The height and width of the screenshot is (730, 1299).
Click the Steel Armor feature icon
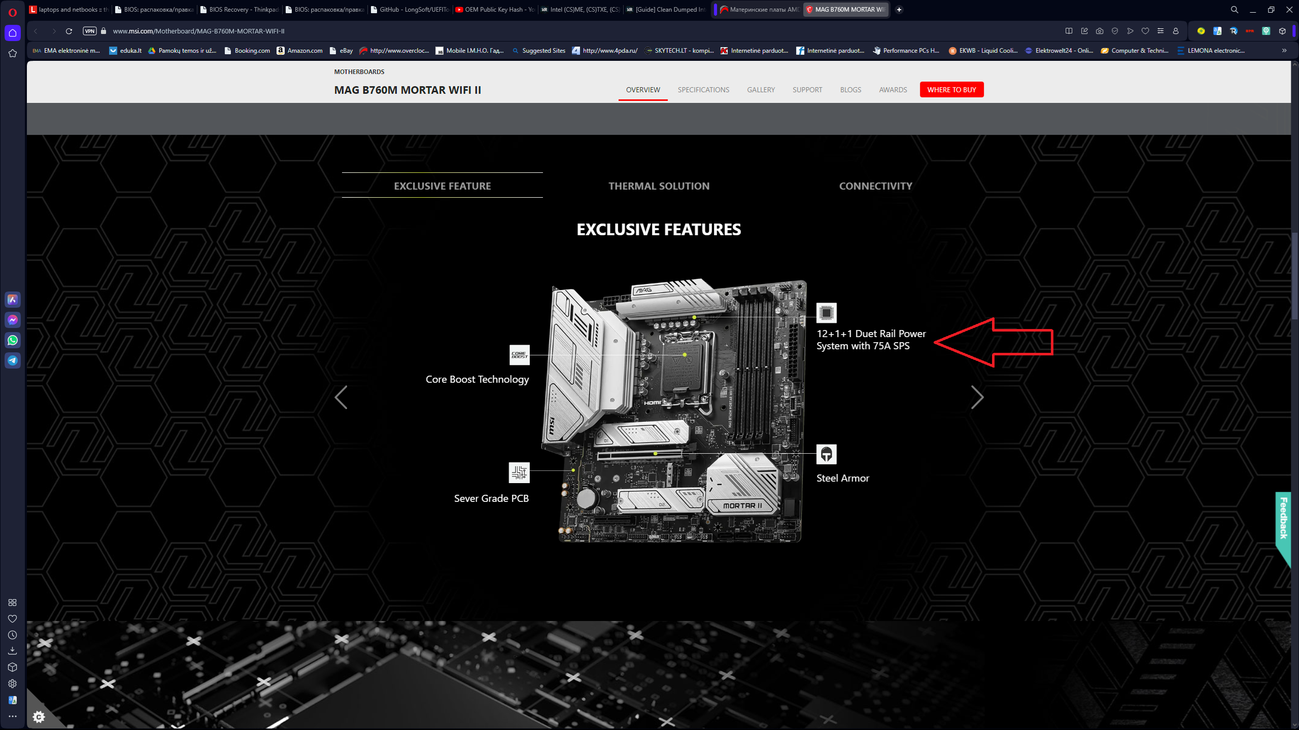click(826, 454)
